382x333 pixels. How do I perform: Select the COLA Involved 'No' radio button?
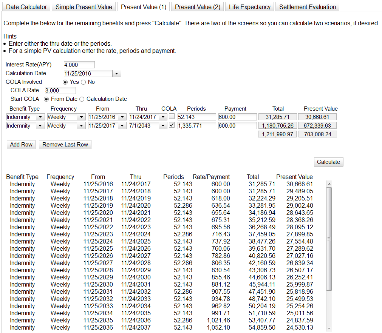pos(84,82)
